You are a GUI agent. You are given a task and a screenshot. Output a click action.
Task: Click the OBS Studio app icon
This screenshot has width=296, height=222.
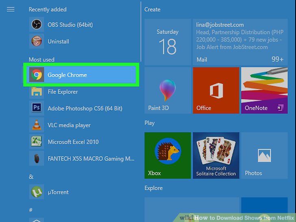click(37, 24)
